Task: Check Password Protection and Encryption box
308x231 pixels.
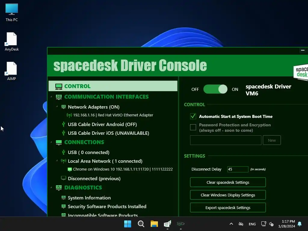Action: [193, 127]
